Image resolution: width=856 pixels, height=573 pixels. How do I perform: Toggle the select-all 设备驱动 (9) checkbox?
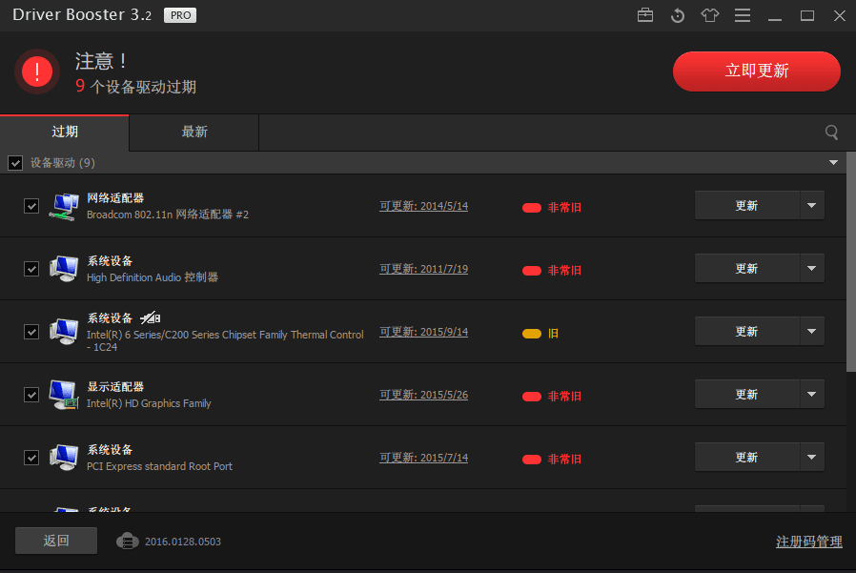click(x=15, y=163)
